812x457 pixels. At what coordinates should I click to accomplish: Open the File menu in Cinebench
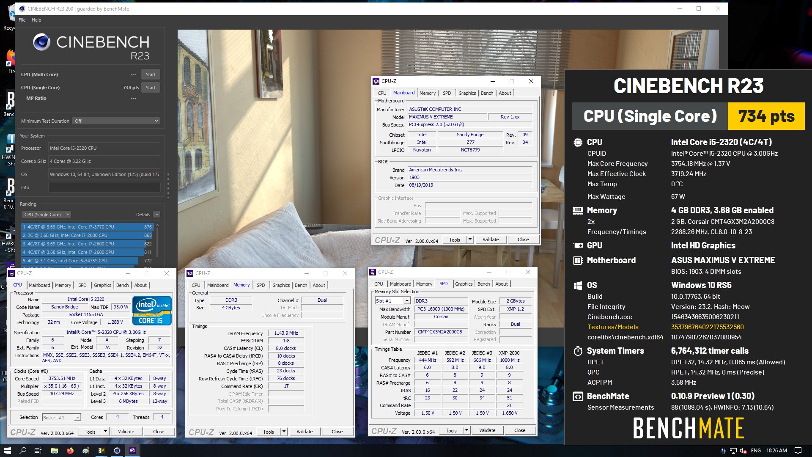tap(22, 20)
